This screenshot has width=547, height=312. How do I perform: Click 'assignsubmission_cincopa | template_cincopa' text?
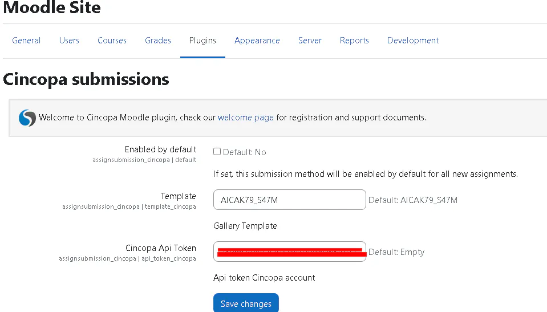[x=129, y=206]
